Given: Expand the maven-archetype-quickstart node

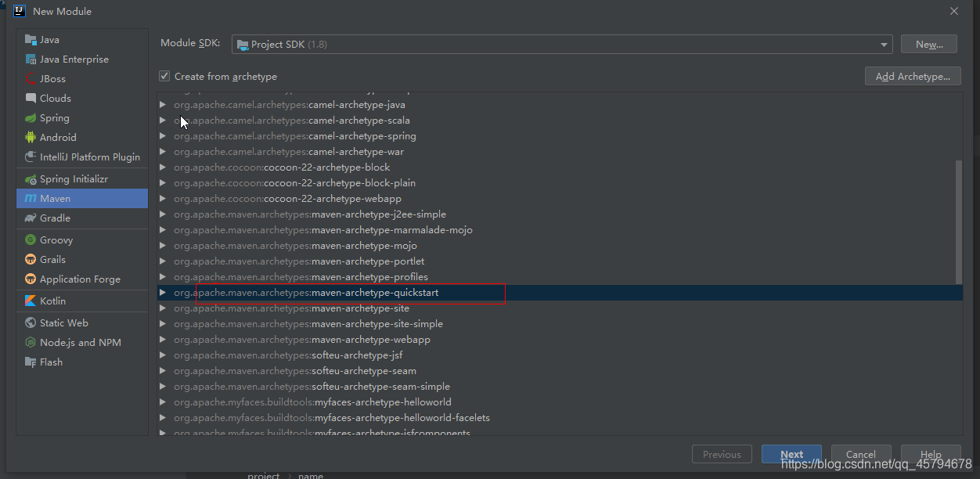Looking at the screenshot, I should [x=163, y=293].
